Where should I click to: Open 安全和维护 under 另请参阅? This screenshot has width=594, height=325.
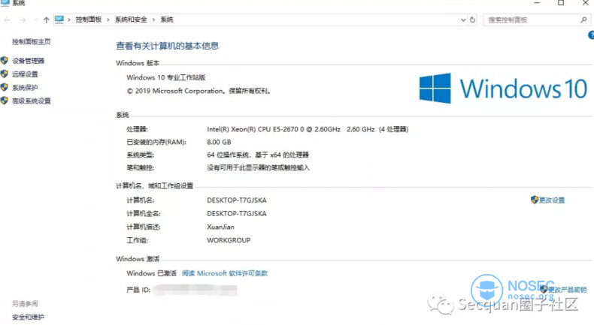(28, 317)
